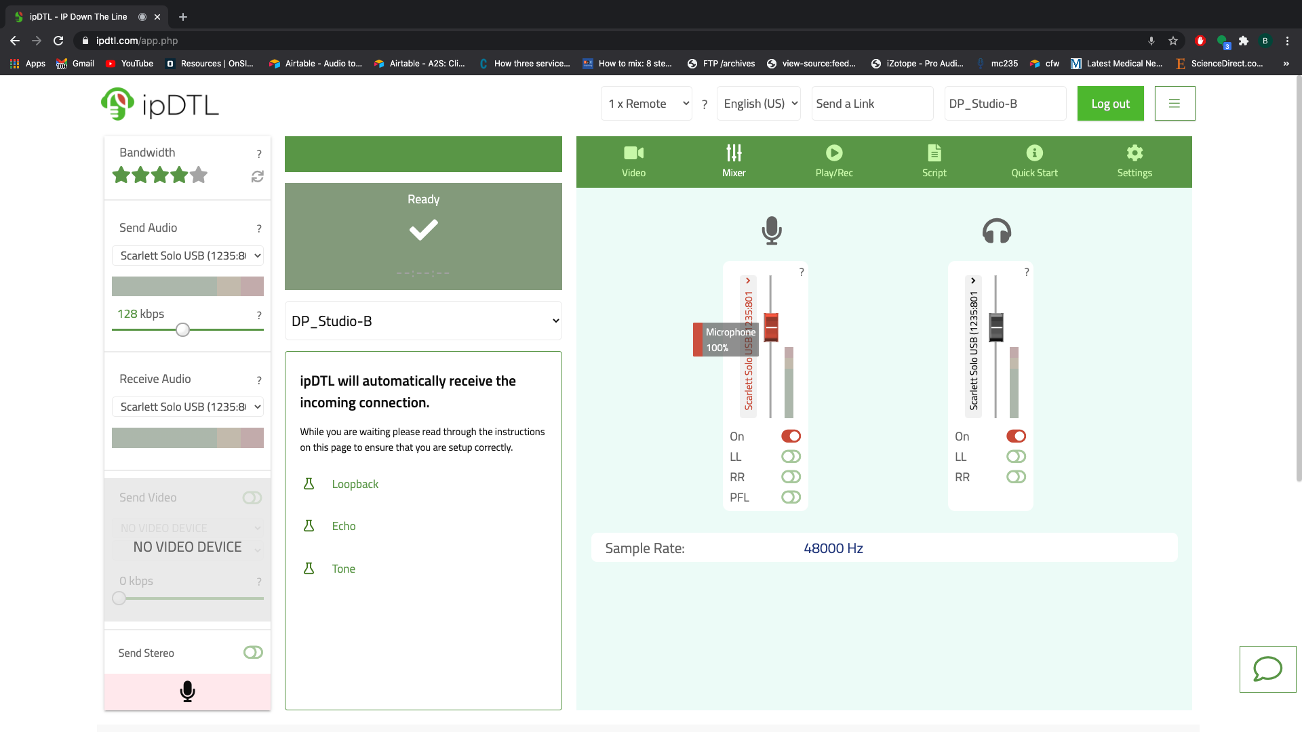This screenshot has height=732, width=1302.
Task: Click the Log out button
Action: (x=1109, y=103)
